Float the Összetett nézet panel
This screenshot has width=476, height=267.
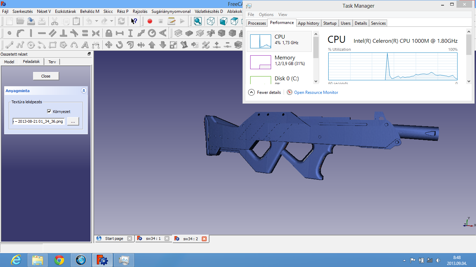[x=89, y=54]
